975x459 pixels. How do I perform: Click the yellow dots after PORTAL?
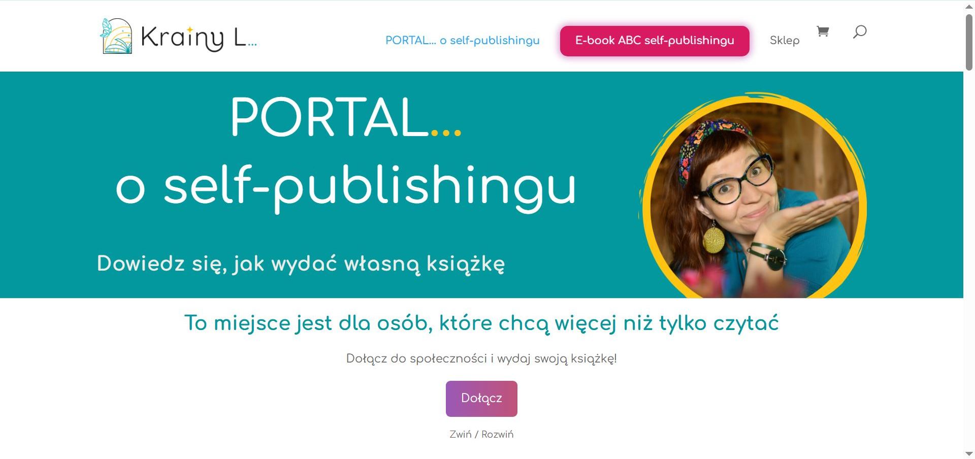[446, 133]
